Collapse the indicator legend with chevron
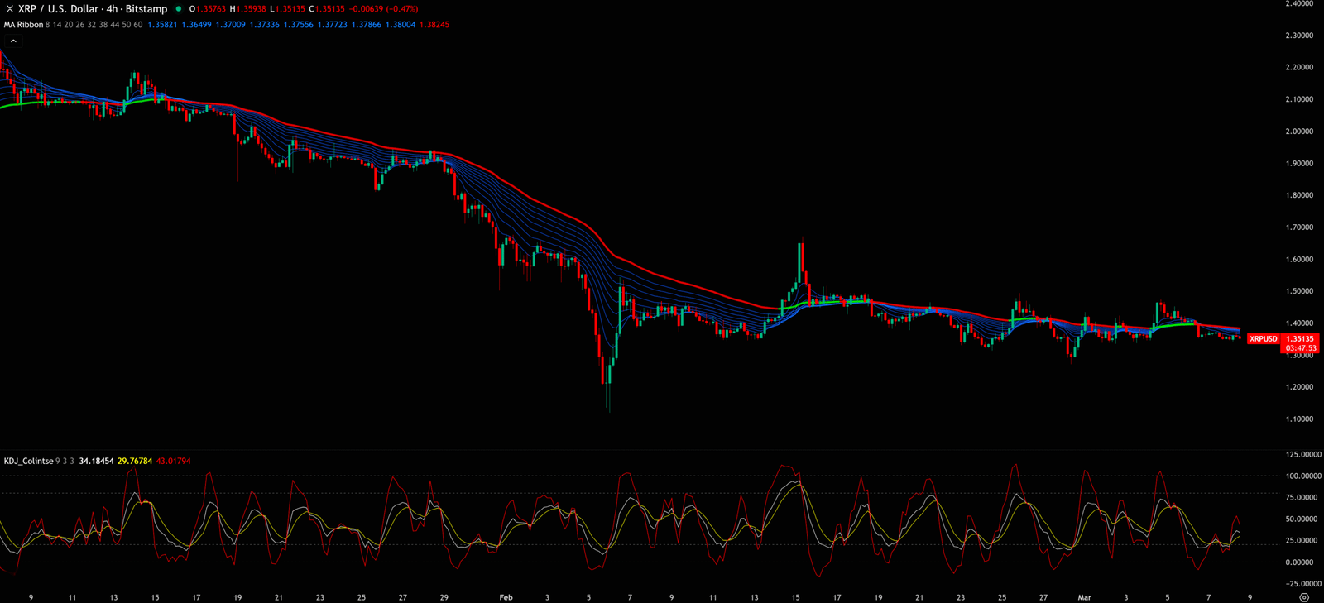 click(x=13, y=41)
